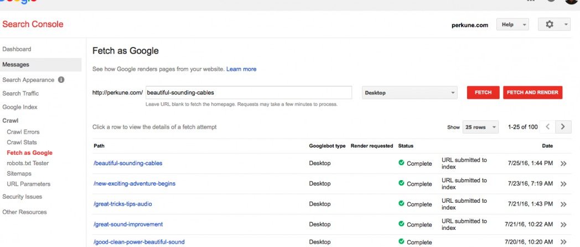The width and height of the screenshot is (580, 247).
Task: Open Messages in the sidebar
Action: pyautogui.click(x=41, y=65)
